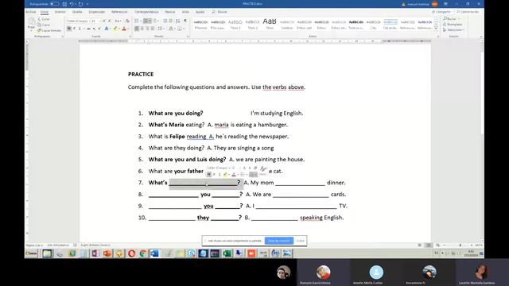Click the Clear Formatting icon
The width and height of the screenshot is (509, 286).
coord(127,21)
